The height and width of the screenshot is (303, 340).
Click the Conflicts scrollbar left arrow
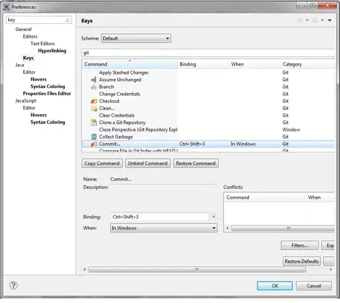[x=227, y=228]
